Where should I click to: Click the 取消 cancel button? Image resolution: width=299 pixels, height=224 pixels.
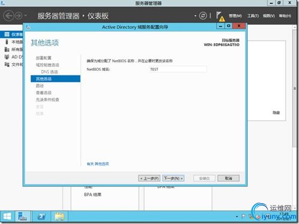[x=228, y=178]
